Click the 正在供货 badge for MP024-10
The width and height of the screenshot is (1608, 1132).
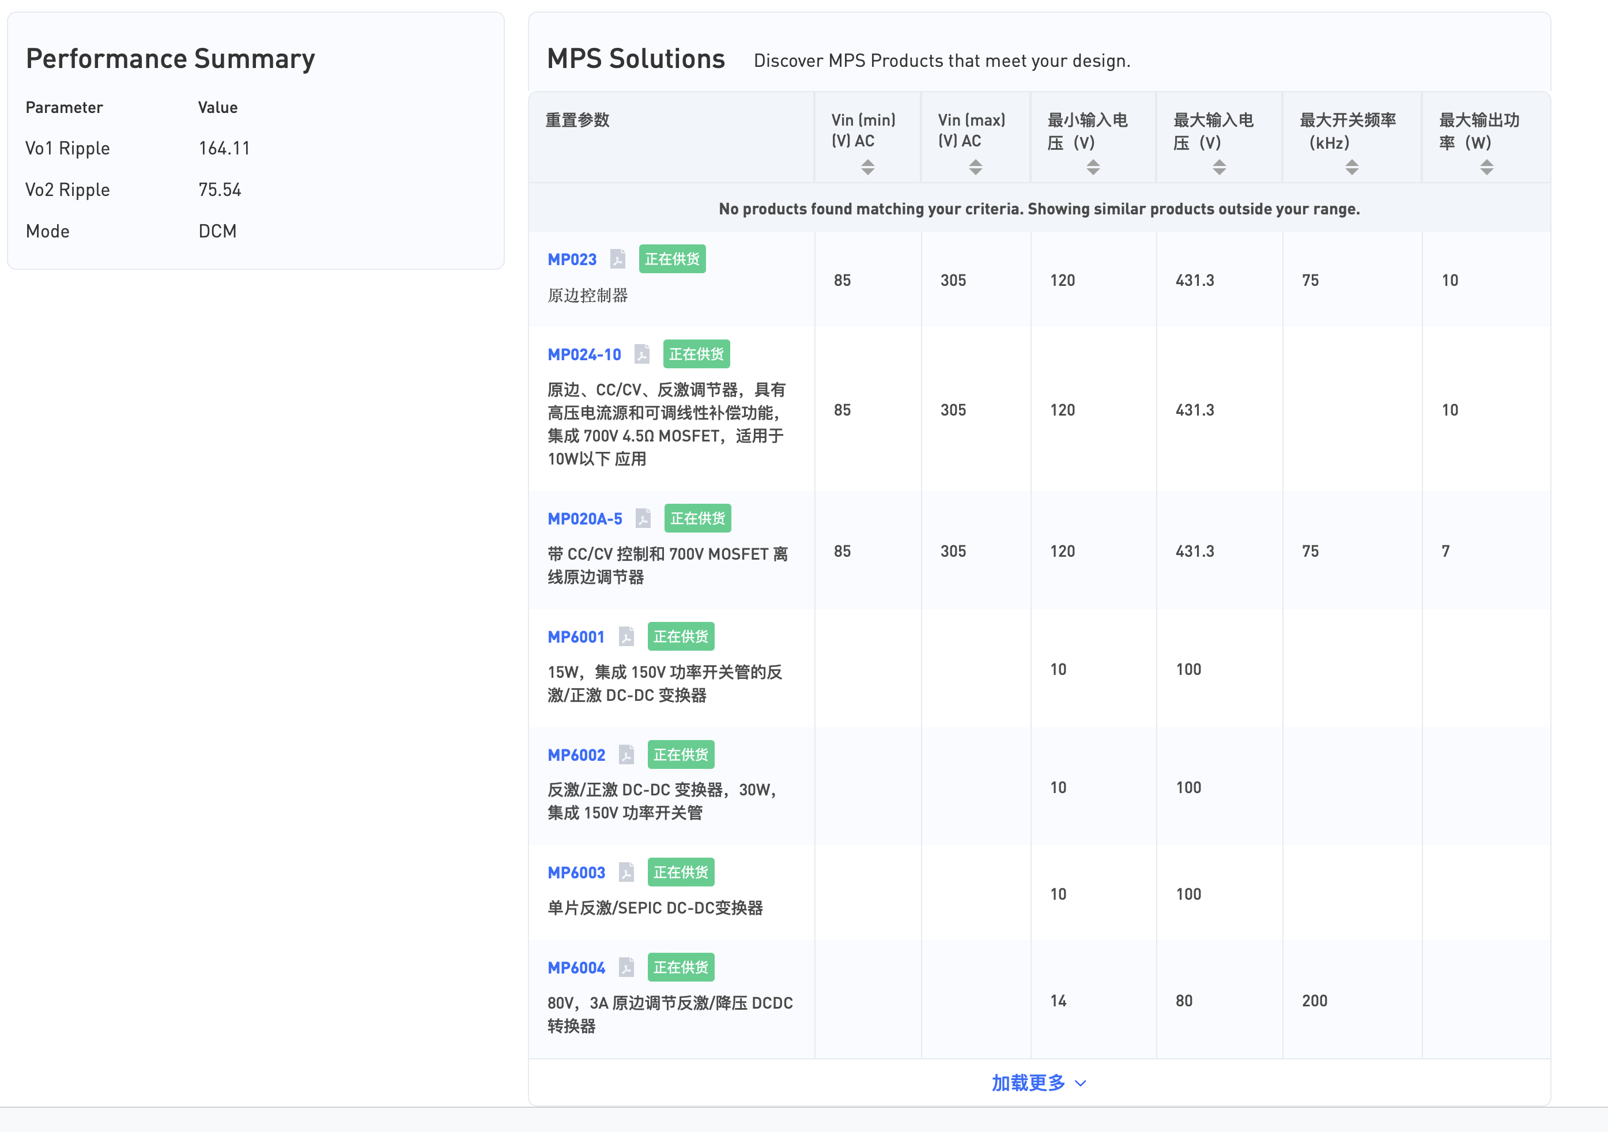click(x=697, y=354)
